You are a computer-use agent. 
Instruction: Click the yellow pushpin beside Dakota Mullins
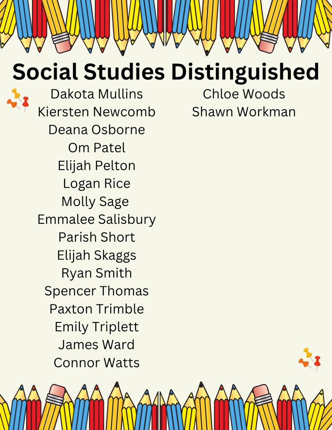(16, 93)
